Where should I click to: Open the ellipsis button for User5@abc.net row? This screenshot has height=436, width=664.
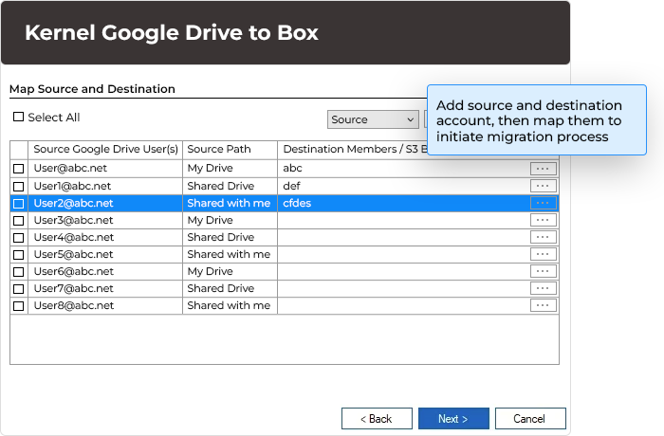click(x=543, y=254)
